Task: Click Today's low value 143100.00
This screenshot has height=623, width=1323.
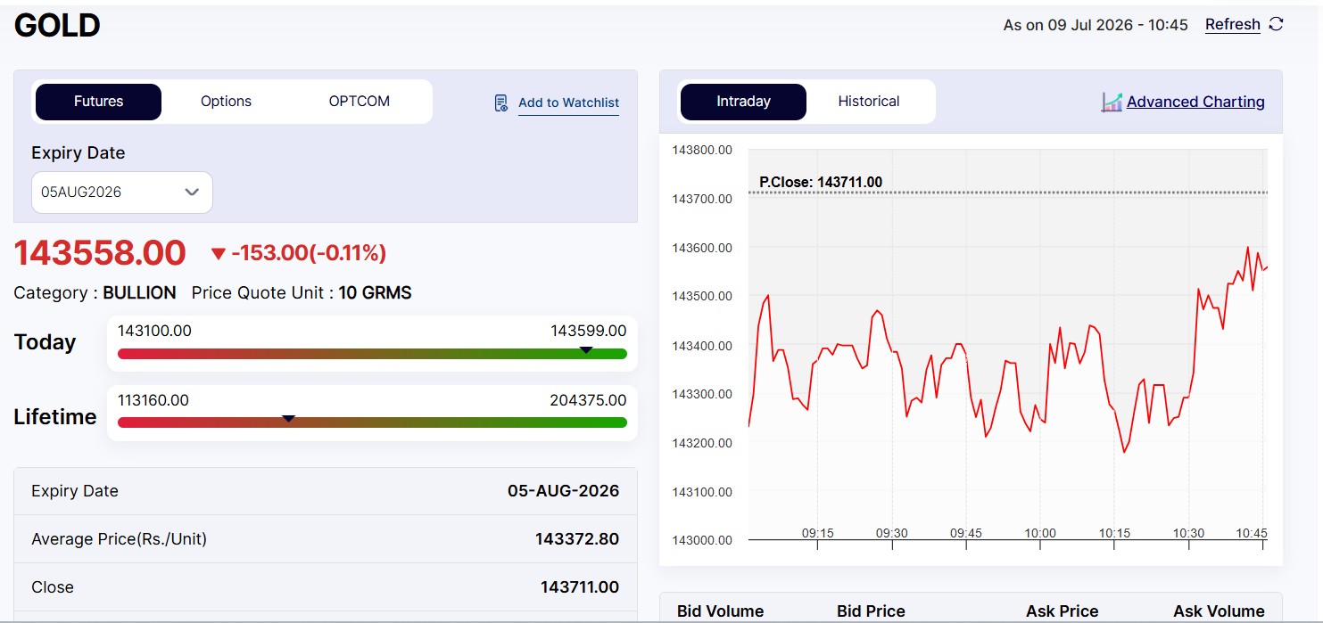Action: tap(154, 331)
